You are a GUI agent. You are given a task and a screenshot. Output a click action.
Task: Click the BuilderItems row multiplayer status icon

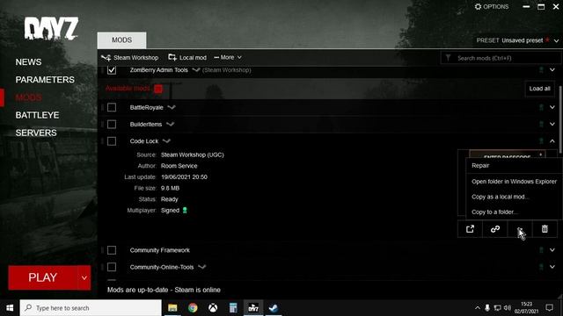pyautogui.click(x=541, y=124)
